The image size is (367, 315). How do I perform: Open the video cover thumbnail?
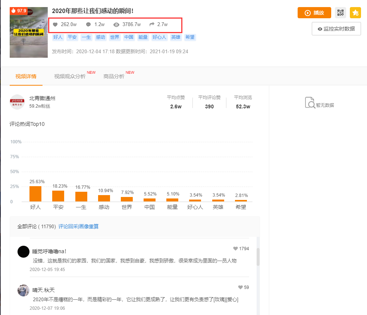29,32
